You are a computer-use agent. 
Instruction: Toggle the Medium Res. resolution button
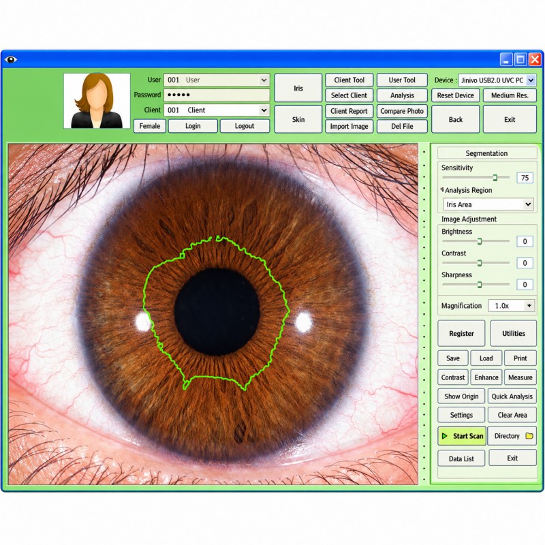[510, 95]
